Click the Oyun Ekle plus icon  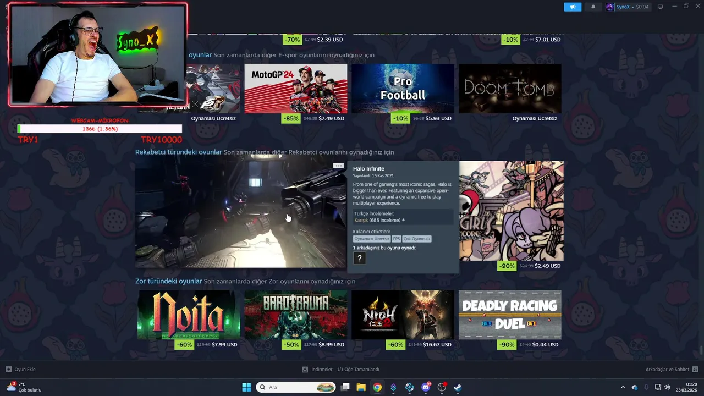click(8, 369)
